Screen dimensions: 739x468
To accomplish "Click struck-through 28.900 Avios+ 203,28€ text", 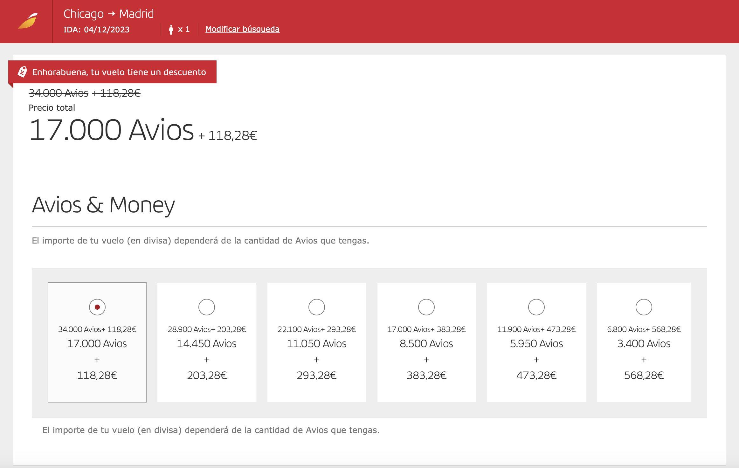I will (207, 329).
